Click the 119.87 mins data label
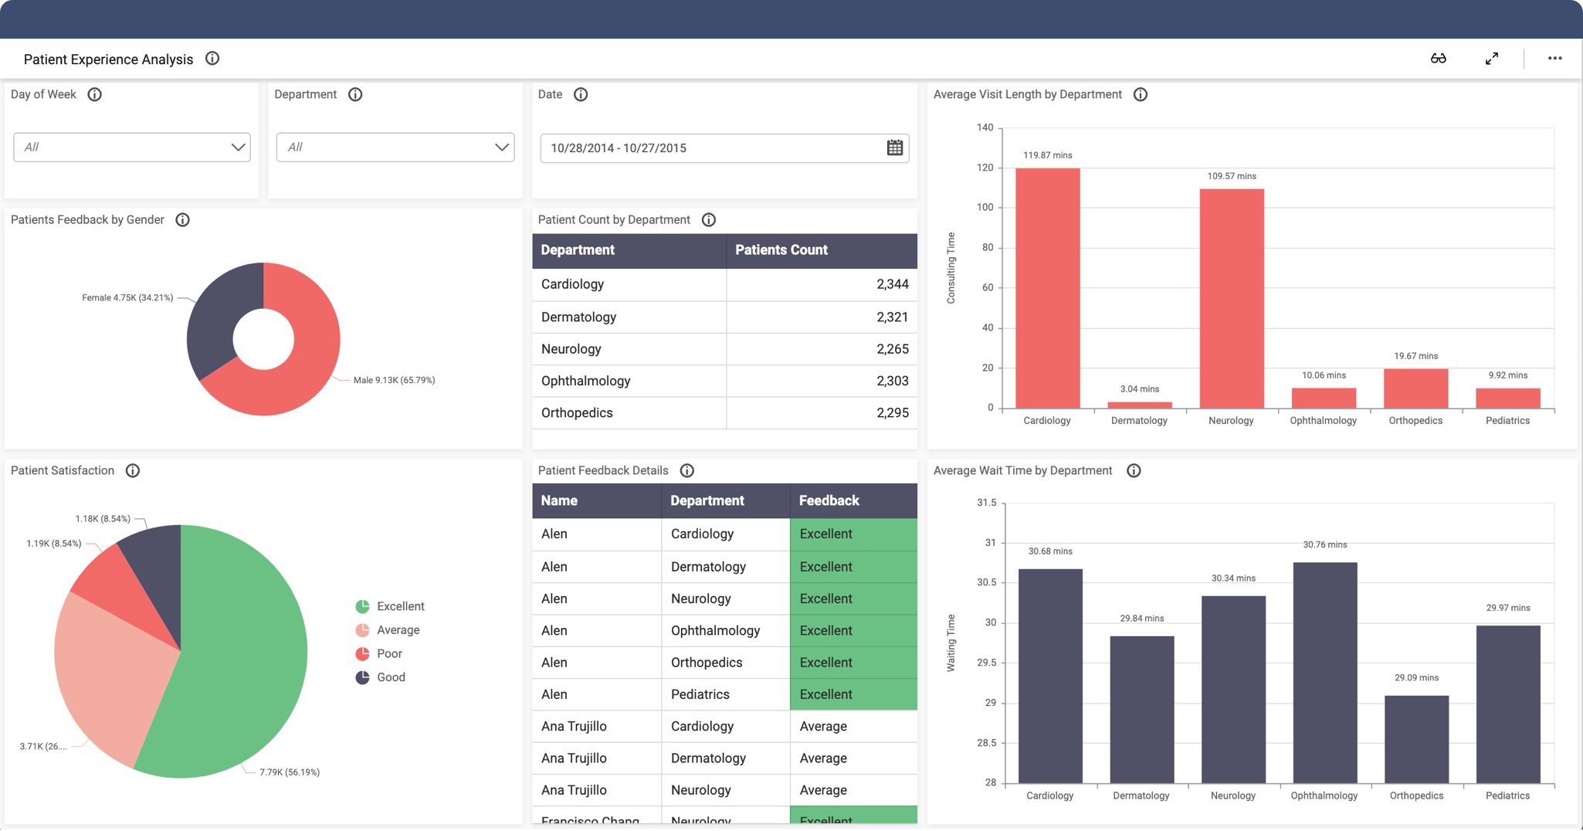 tap(1048, 155)
